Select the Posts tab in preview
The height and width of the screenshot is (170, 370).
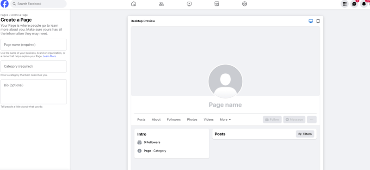pos(142,119)
